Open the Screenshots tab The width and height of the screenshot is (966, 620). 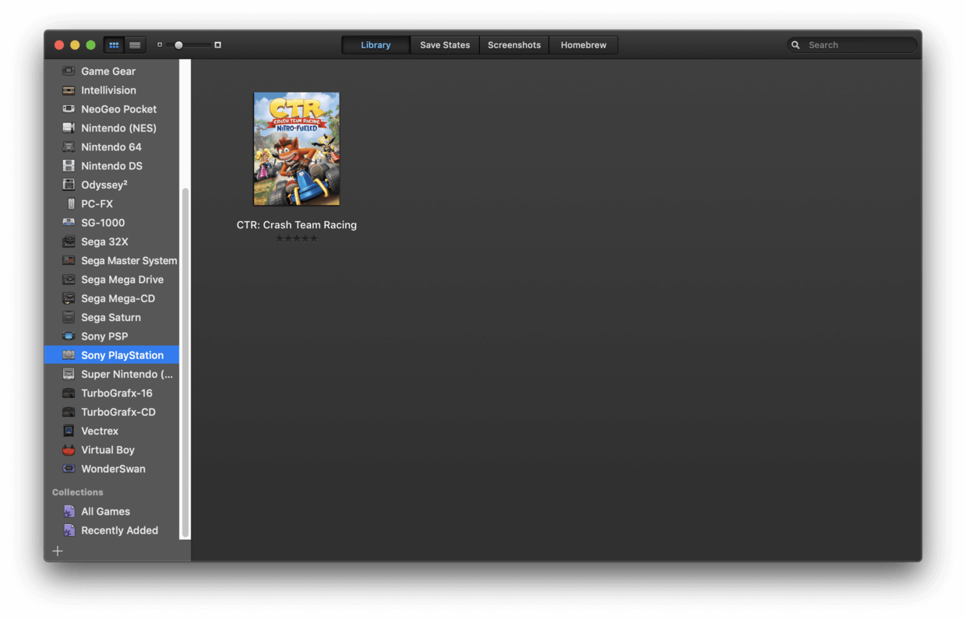tap(514, 45)
